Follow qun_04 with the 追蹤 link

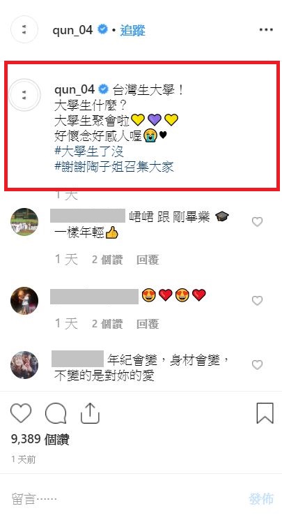pyautogui.click(x=133, y=30)
